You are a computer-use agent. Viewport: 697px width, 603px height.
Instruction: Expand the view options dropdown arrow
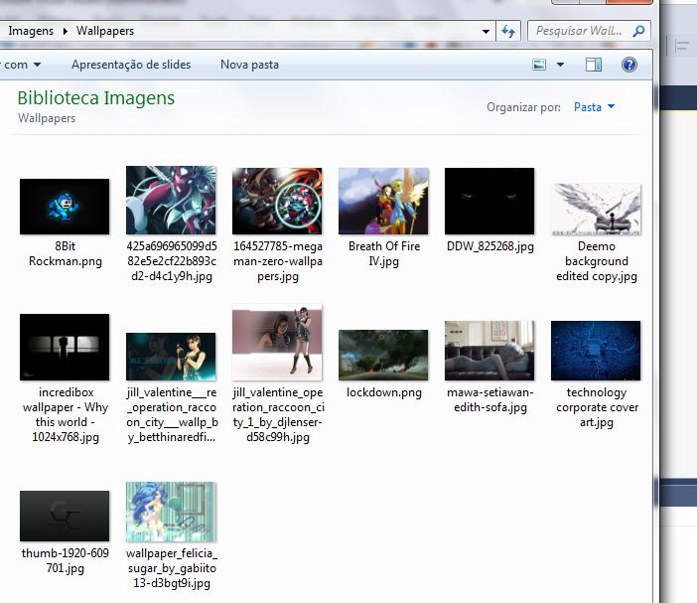[x=560, y=65]
